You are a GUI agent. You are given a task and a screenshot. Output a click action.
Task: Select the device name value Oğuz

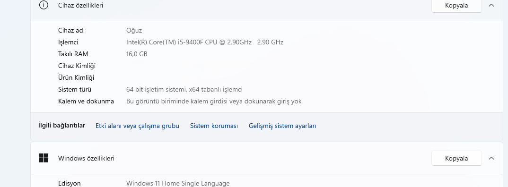click(134, 30)
